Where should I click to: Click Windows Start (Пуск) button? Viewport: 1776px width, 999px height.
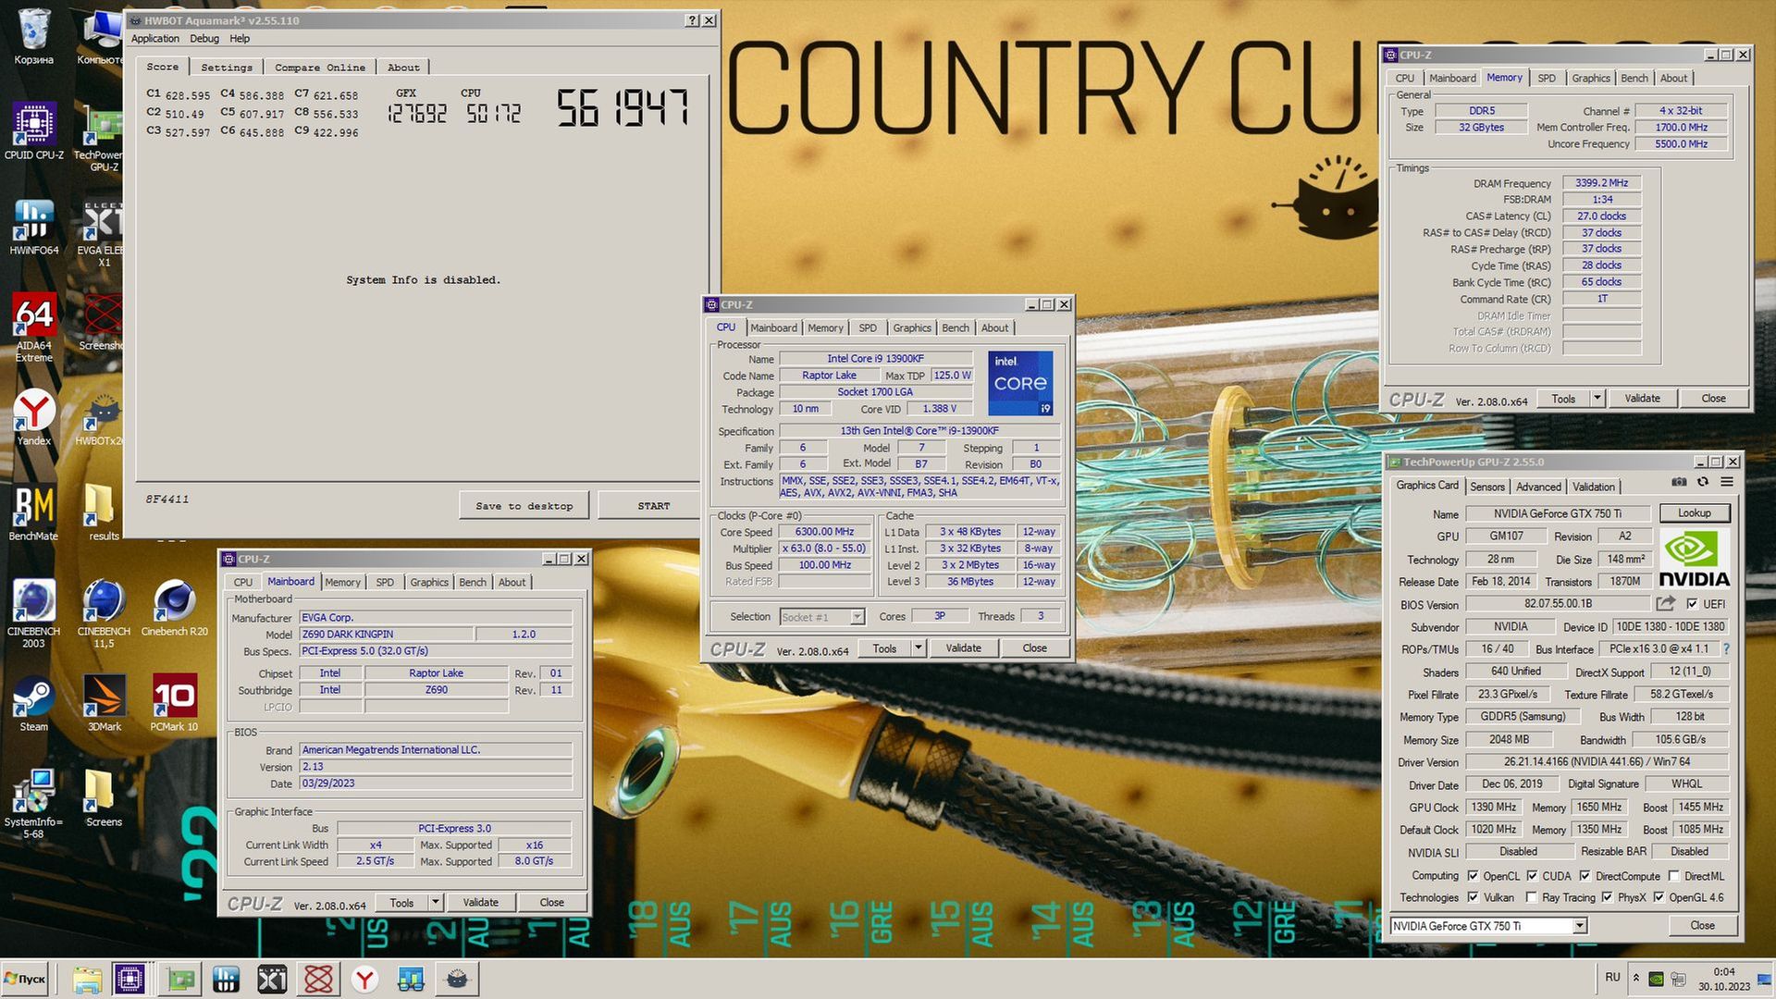pos(25,979)
